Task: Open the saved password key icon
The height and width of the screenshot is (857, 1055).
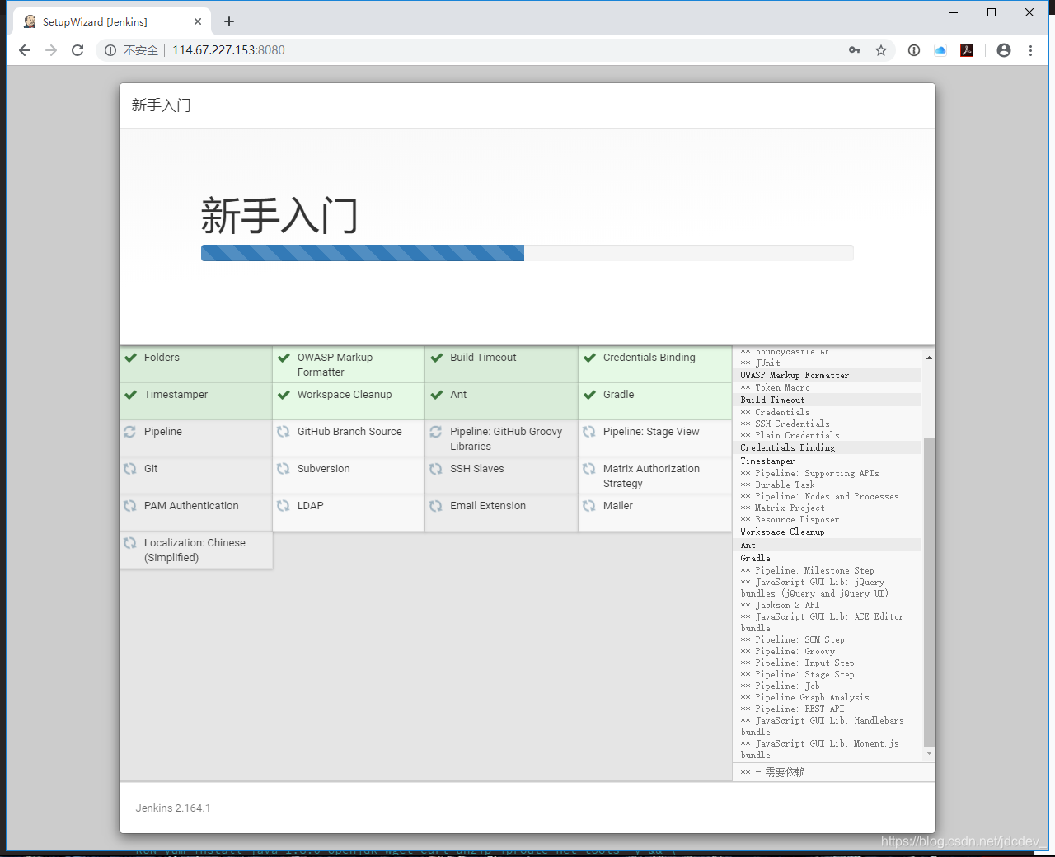Action: click(855, 50)
